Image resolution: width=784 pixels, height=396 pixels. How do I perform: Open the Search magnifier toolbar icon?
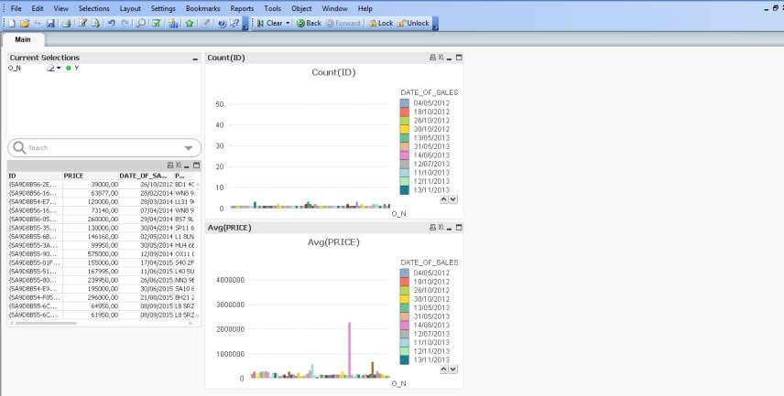[x=141, y=23]
